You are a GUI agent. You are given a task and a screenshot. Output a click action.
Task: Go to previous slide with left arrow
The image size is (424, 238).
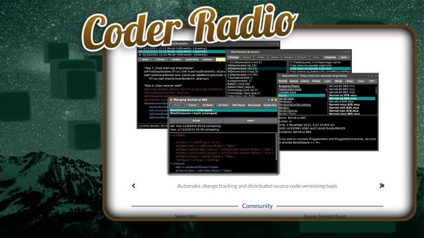point(134,186)
